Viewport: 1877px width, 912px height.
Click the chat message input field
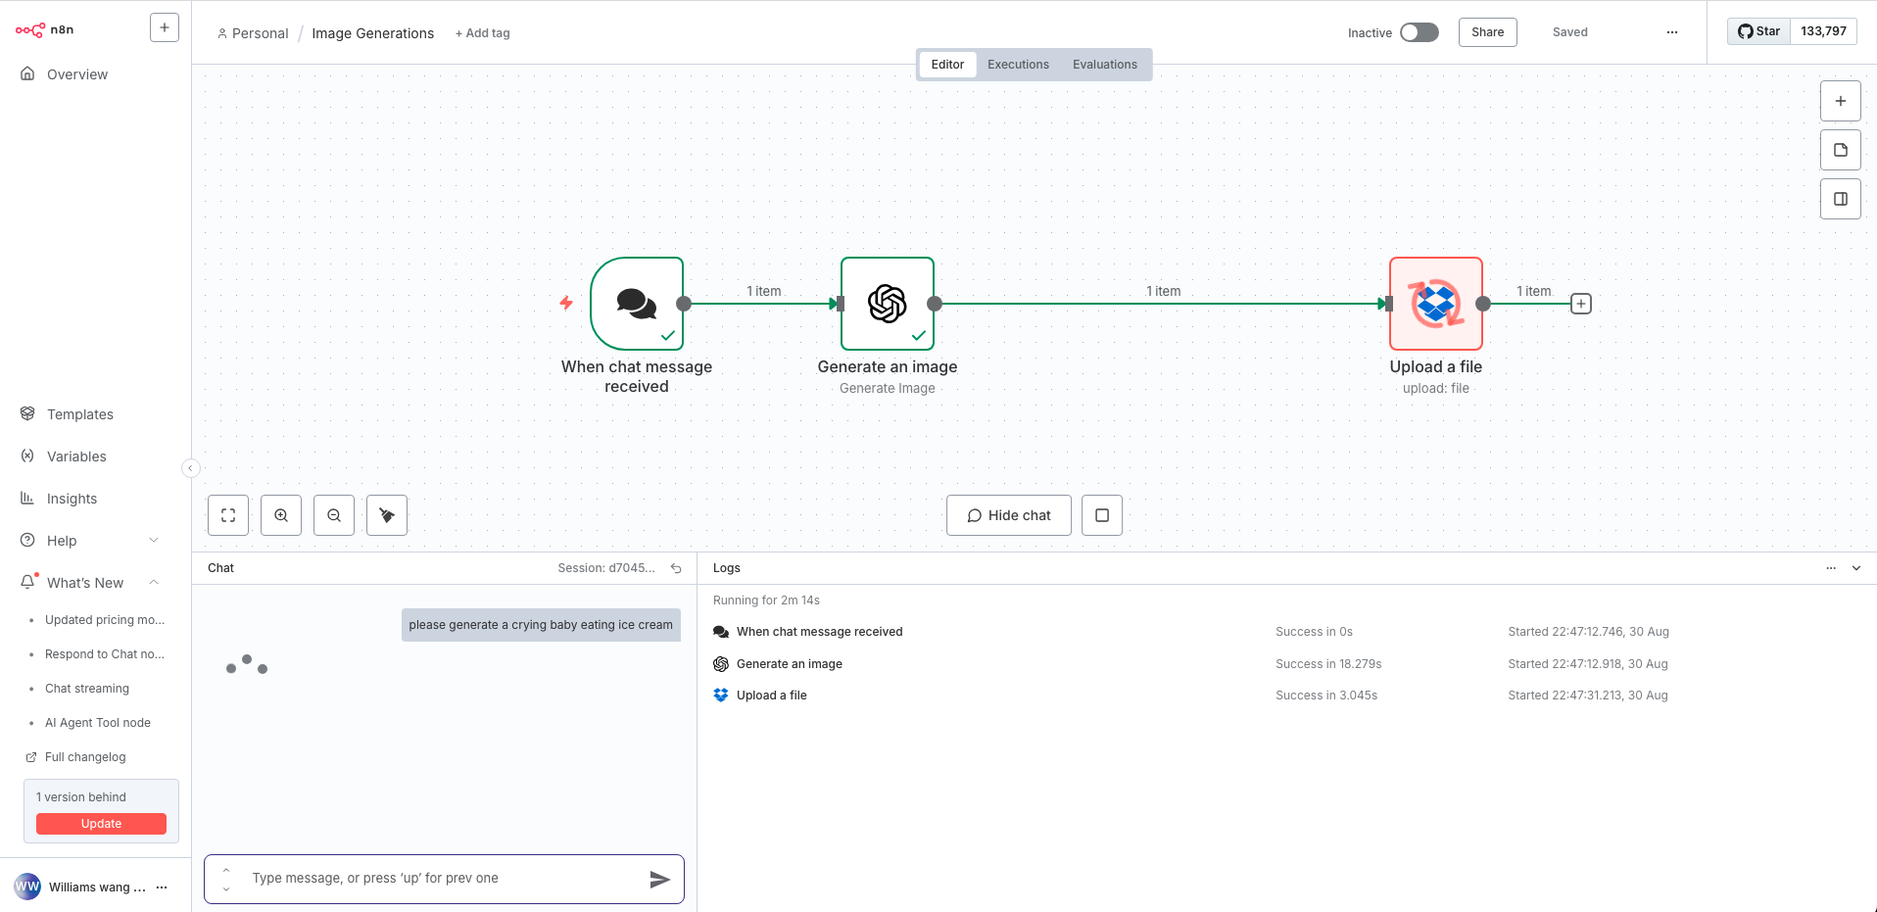coord(441,879)
